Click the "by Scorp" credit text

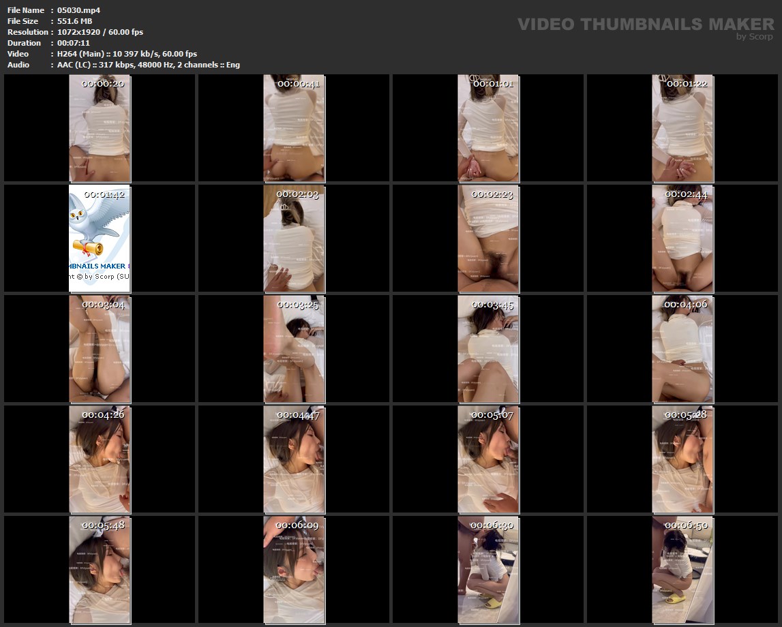tap(754, 37)
